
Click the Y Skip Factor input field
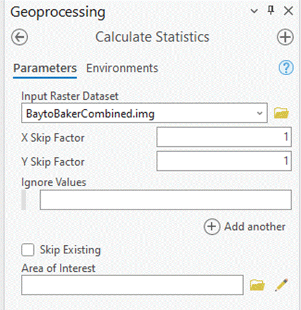pyautogui.click(x=224, y=161)
